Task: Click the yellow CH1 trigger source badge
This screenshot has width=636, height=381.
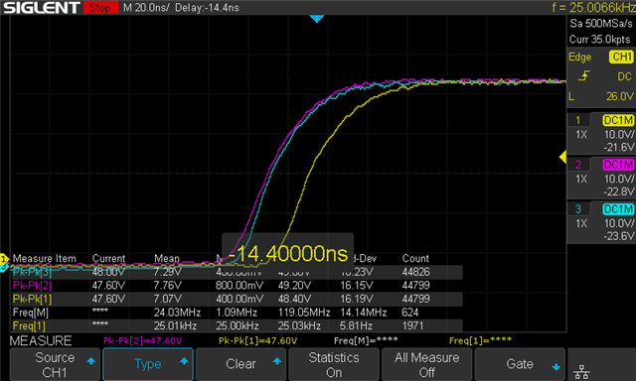Action: pyautogui.click(x=621, y=57)
